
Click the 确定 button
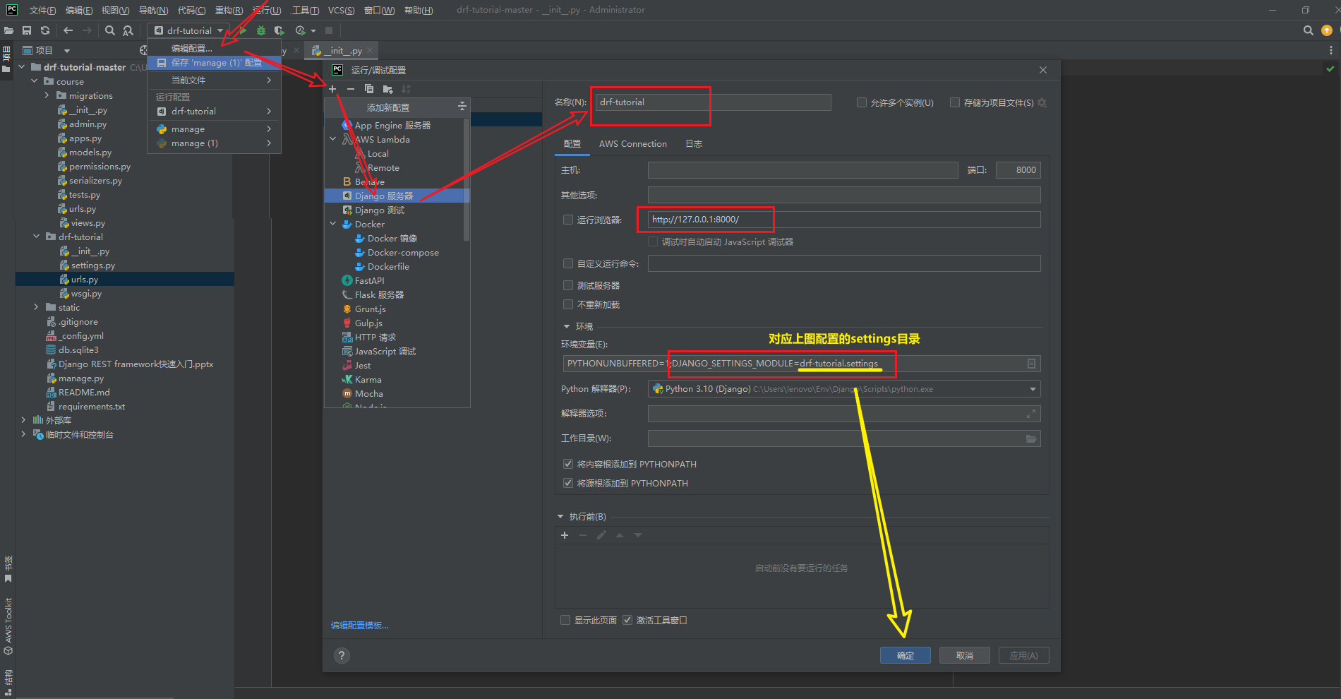(906, 655)
